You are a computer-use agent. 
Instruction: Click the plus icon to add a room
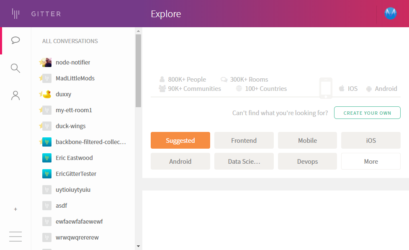pyautogui.click(x=15, y=209)
